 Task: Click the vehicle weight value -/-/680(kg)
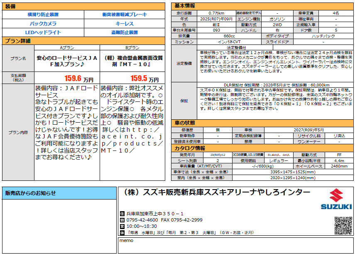point(263,166)
